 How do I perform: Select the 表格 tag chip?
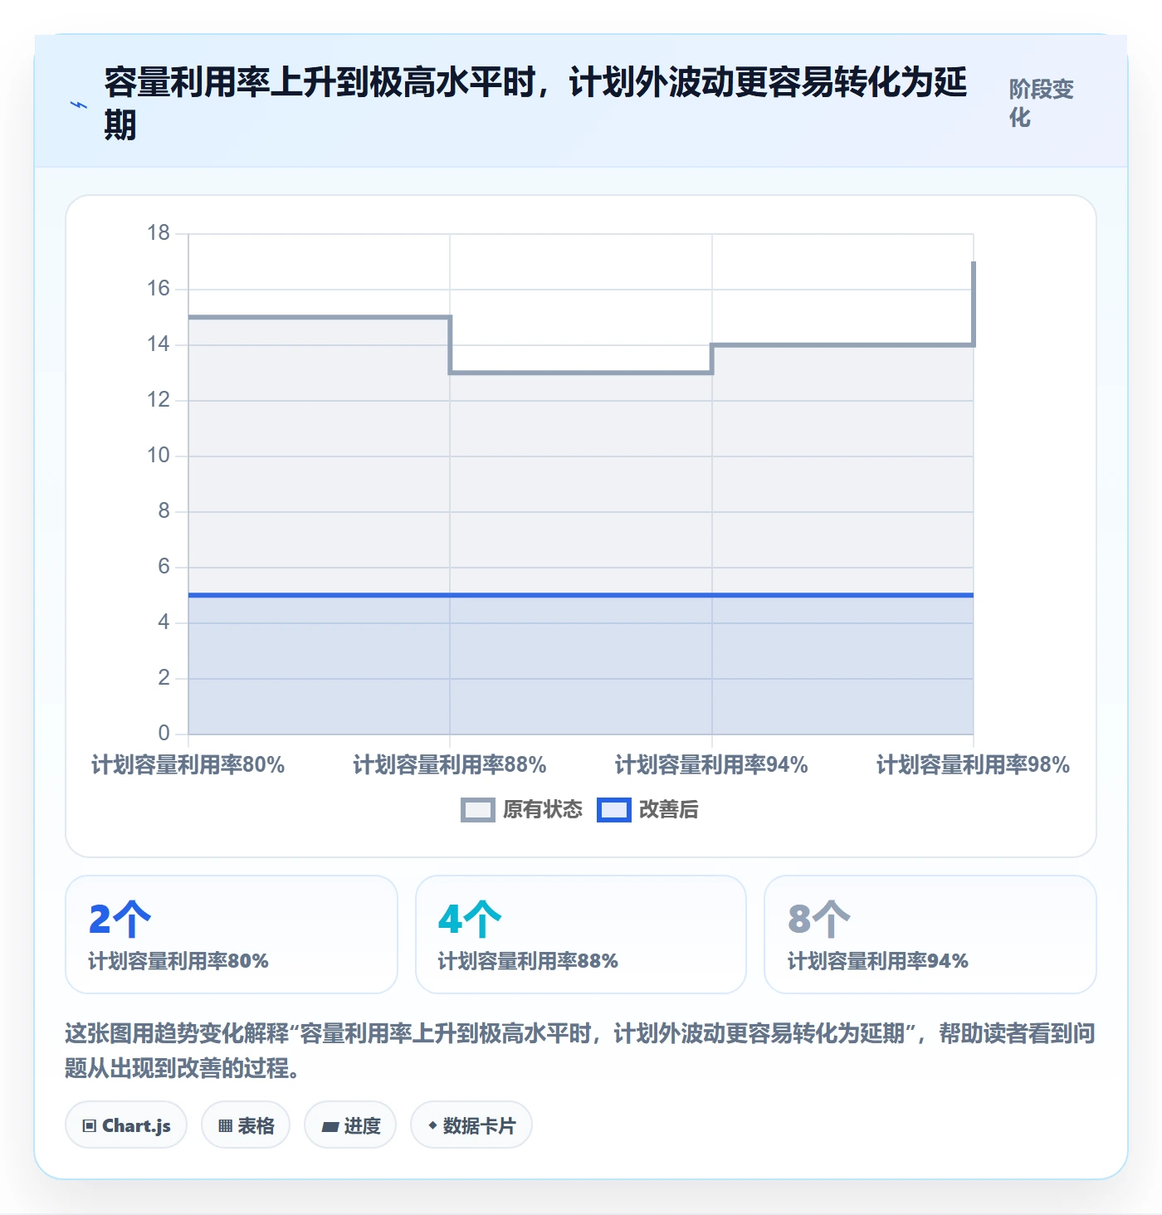click(246, 1125)
